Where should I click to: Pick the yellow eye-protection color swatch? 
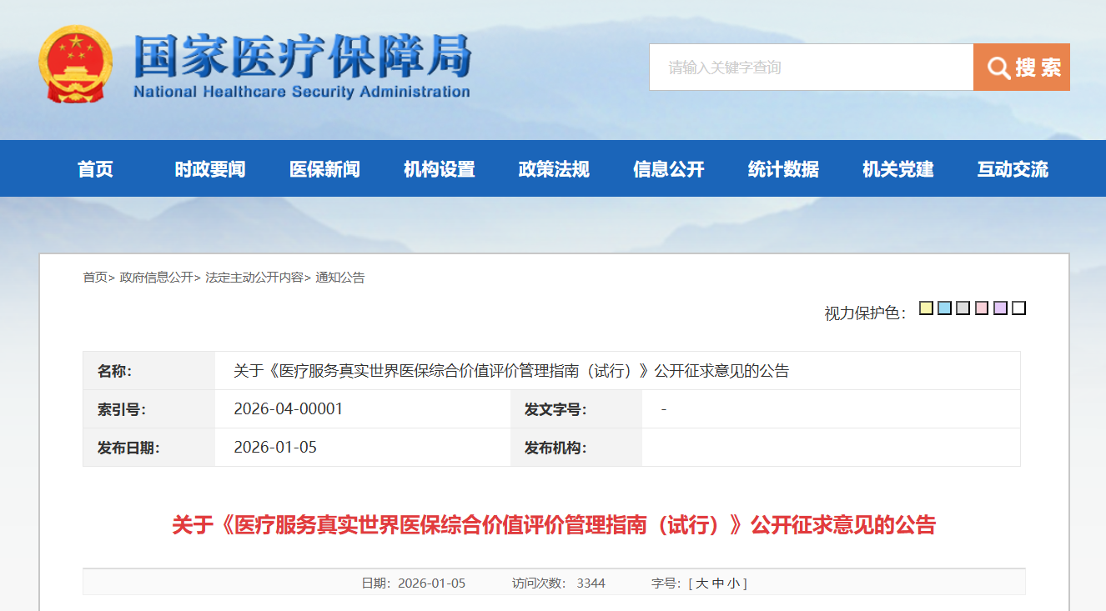[926, 308]
